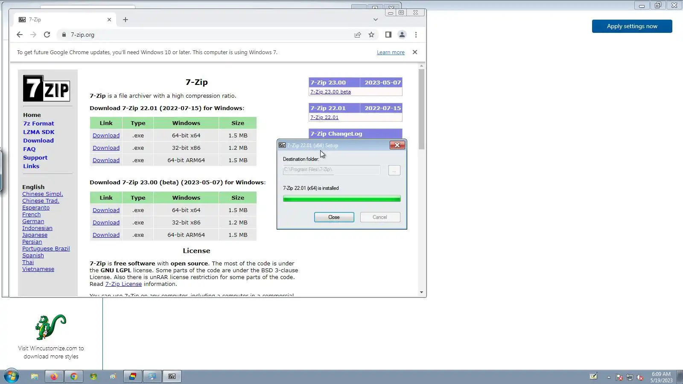The width and height of the screenshot is (683, 384).
Task: Open a new Chrome tab with plus
Action: [126, 20]
